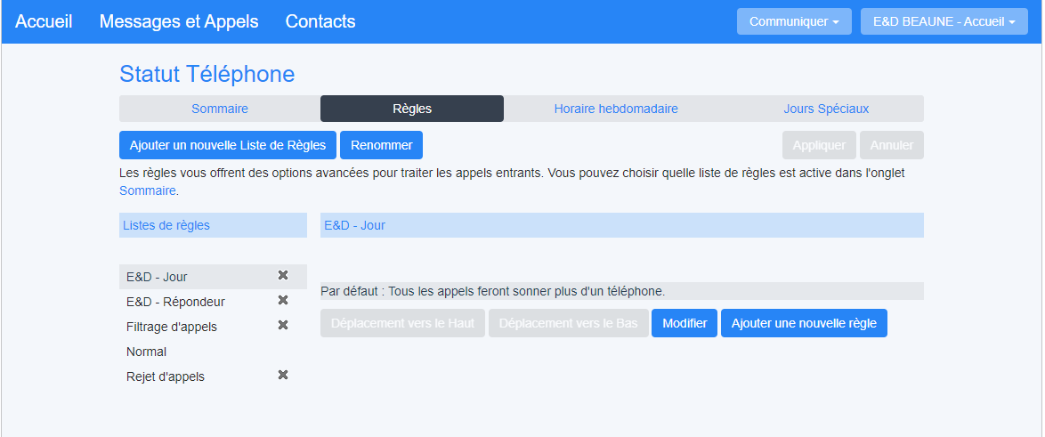This screenshot has height=437, width=1045.
Task: Click Ajouter un nouvelle Liste de Règles
Action: tap(228, 145)
